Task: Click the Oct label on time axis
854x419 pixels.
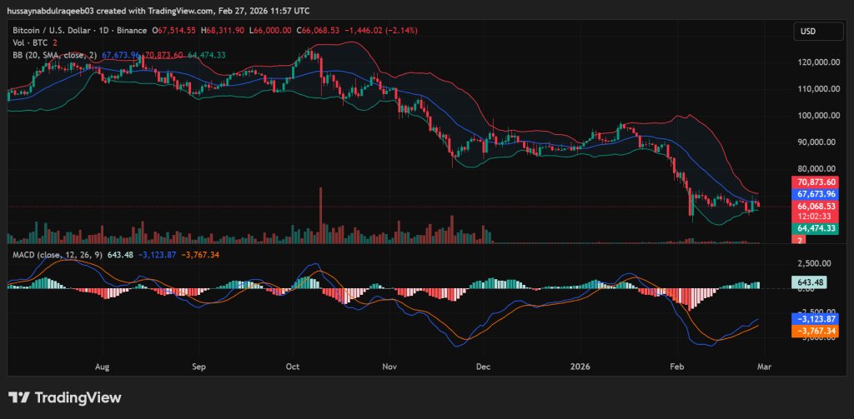Action: [x=292, y=365]
